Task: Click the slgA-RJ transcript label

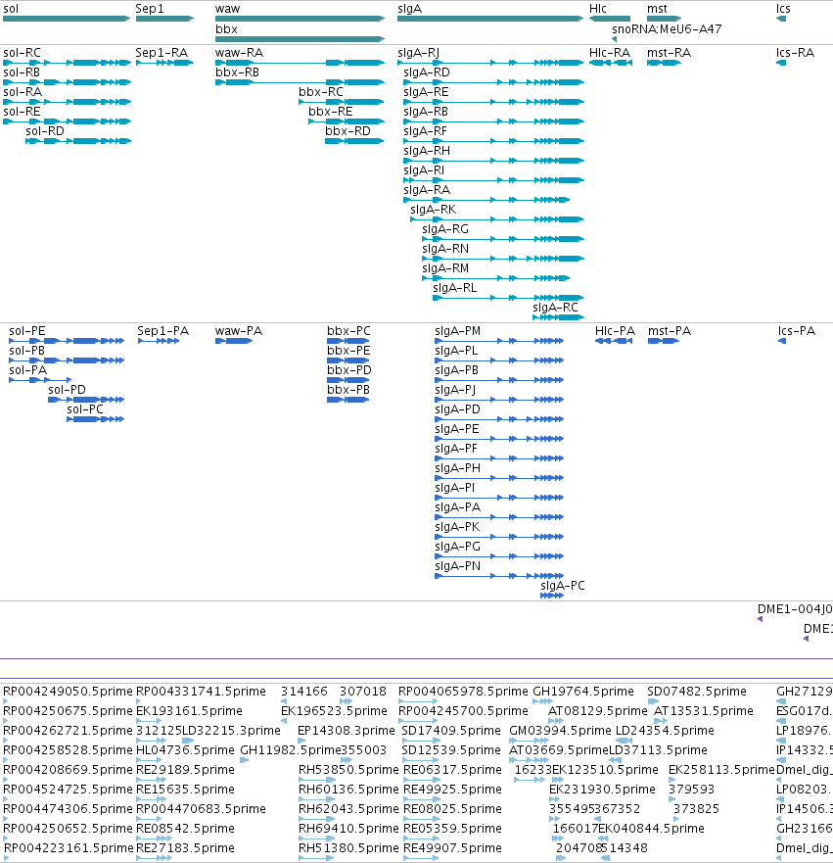Action: 418,53
